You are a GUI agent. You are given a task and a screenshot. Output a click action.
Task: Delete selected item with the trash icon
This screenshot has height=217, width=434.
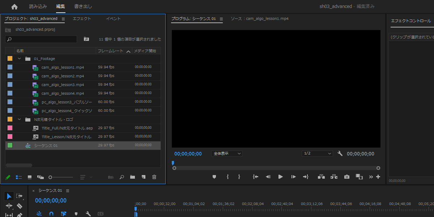154,177
